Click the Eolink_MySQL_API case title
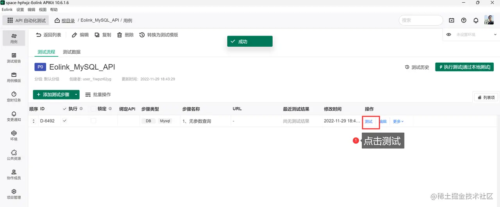This screenshot has height=207, width=500. point(82,67)
